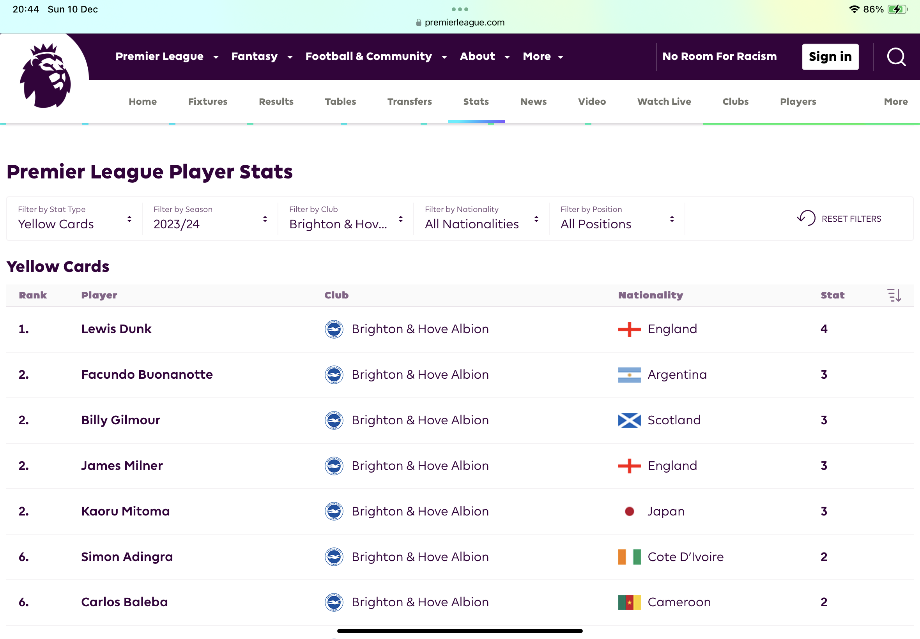Screen dimensions: 920x639
Task: Tap the three-dot multitasking icon at top
Action: [460, 9]
